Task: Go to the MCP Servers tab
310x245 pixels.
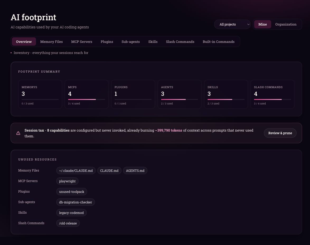Action: (82, 42)
